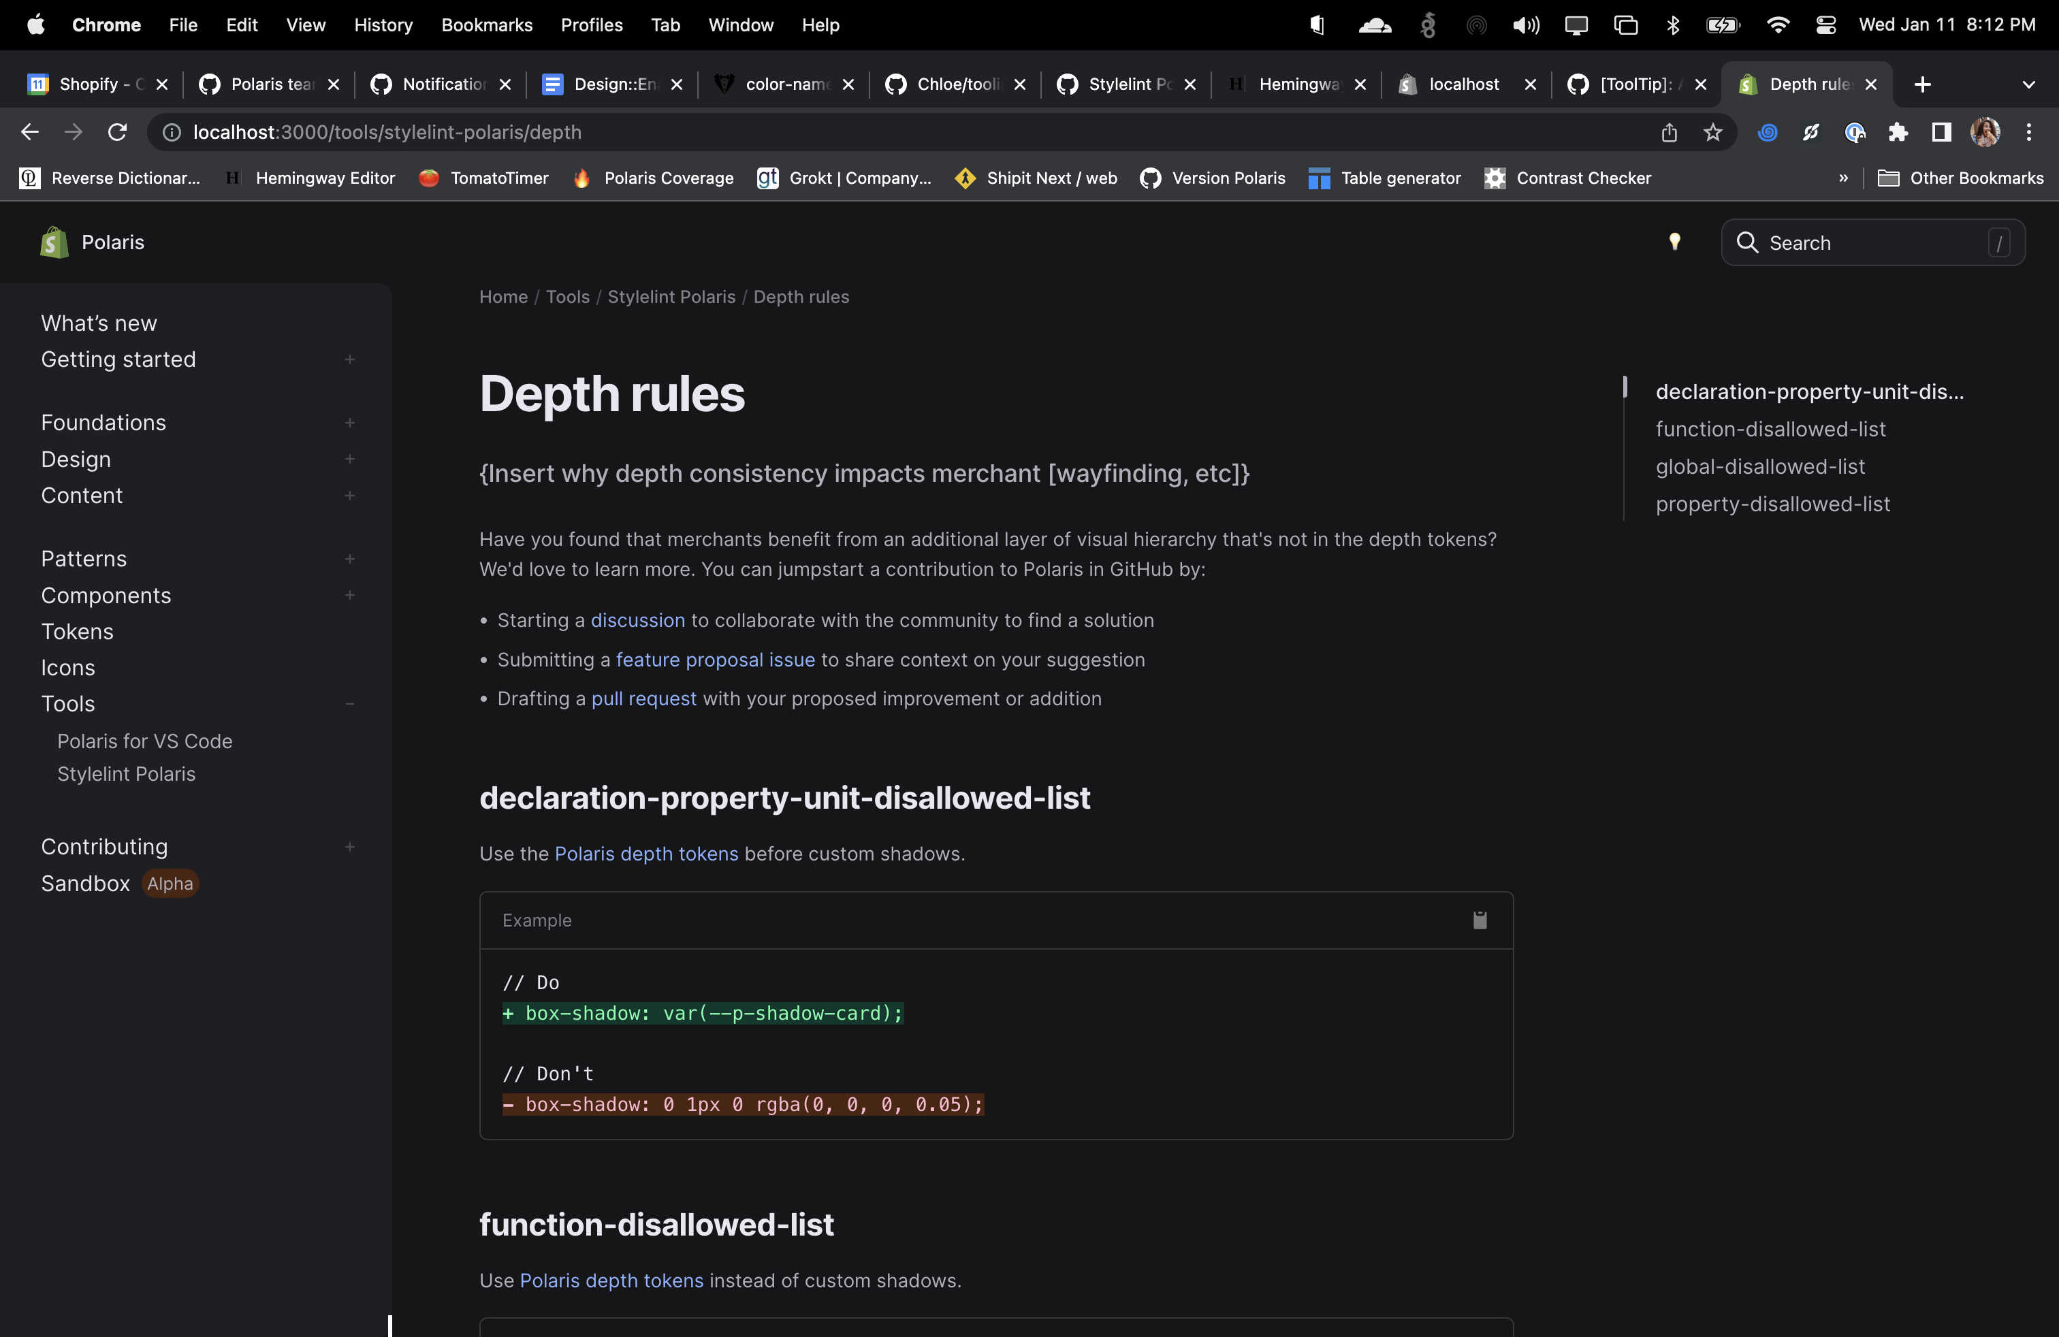2059x1337 pixels.
Task: Toggle Chrome side panel icon
Action: (x=1941, y=132)
